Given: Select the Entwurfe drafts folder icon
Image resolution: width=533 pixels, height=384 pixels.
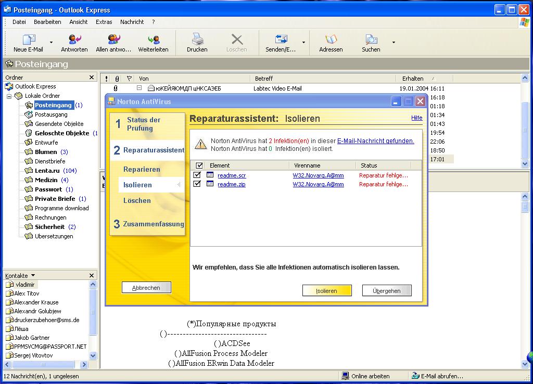Looking at the screenshot, I should 29,143.
